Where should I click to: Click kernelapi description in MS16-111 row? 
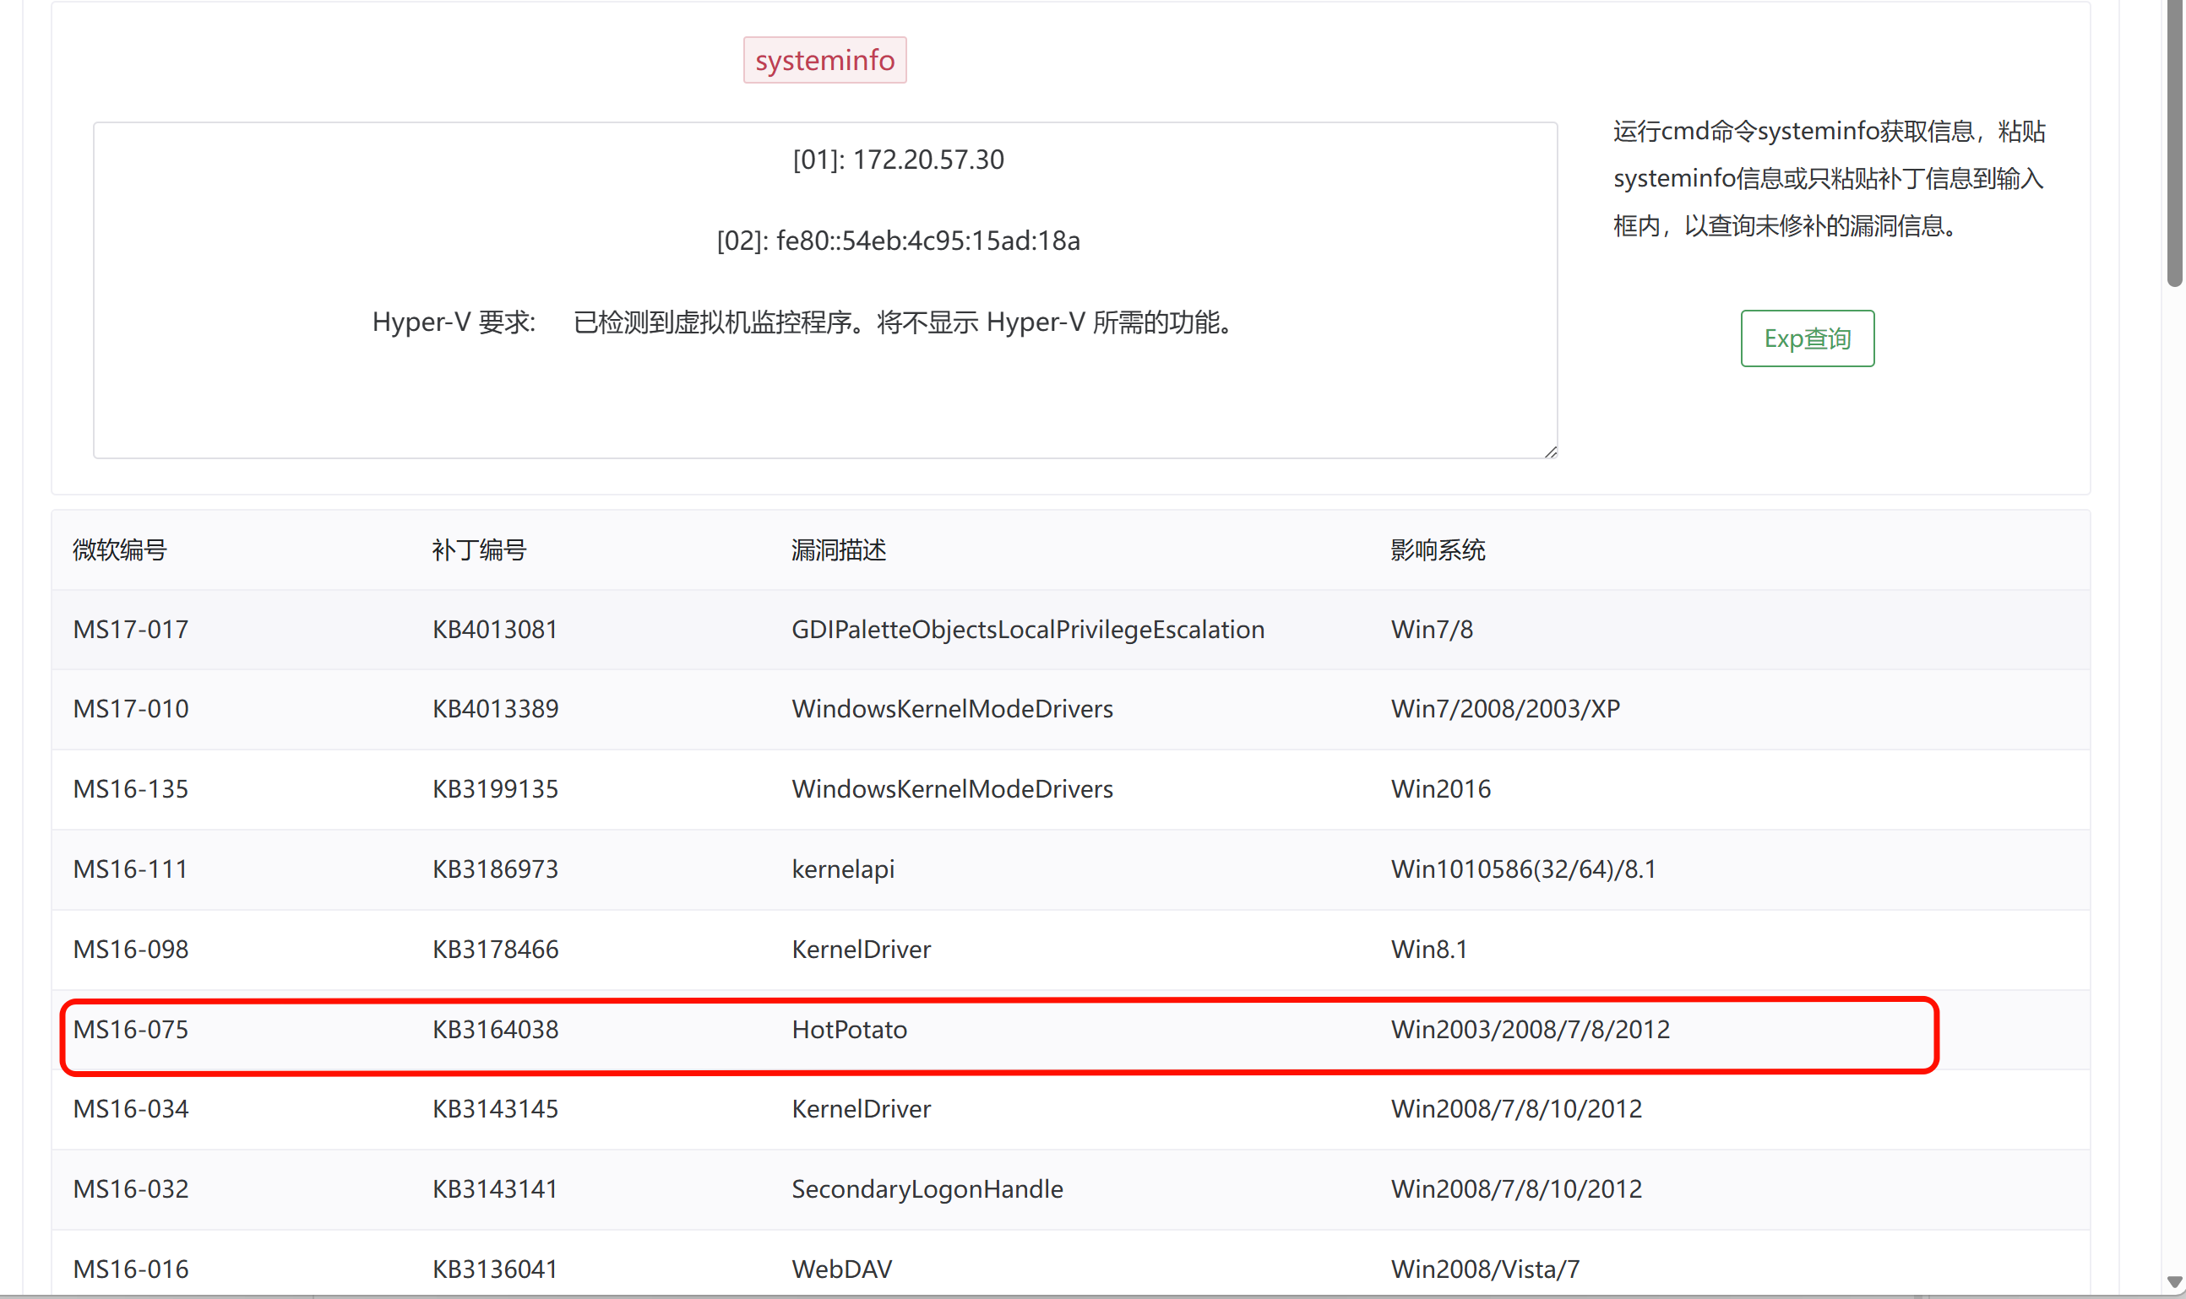[842, 869]
